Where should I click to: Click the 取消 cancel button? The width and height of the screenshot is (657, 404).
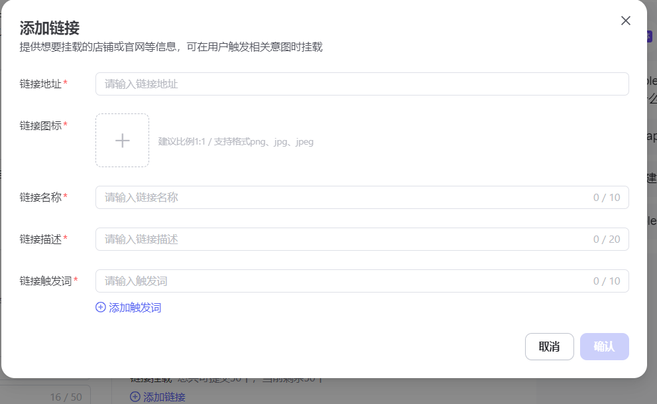pos(549,346)
